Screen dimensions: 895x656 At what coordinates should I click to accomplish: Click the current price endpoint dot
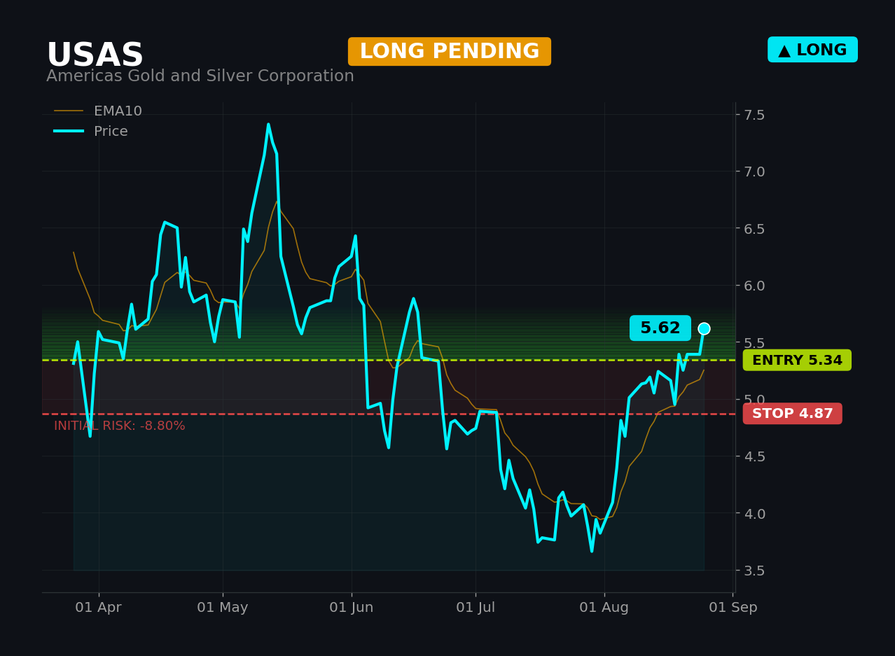point(704,328)
